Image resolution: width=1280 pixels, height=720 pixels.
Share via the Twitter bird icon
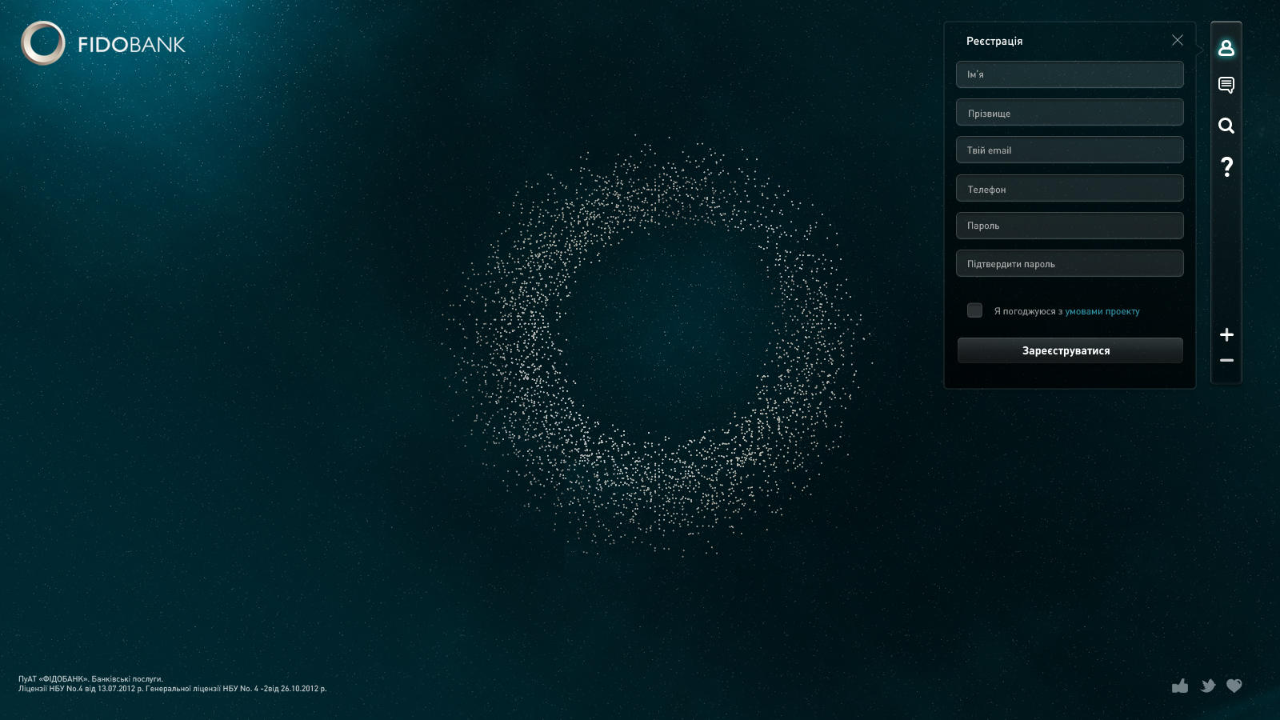click(x=1208, y=686)
